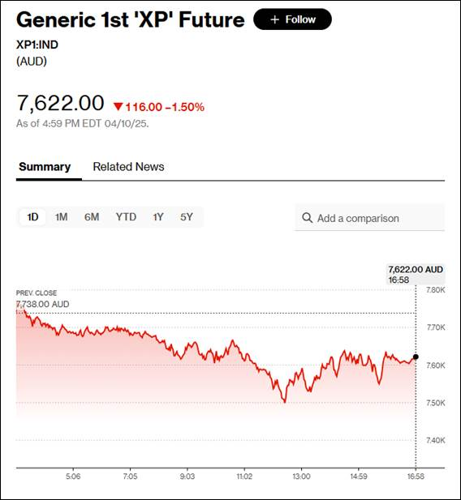Click the 9:03 time axis label

(187, 476)
